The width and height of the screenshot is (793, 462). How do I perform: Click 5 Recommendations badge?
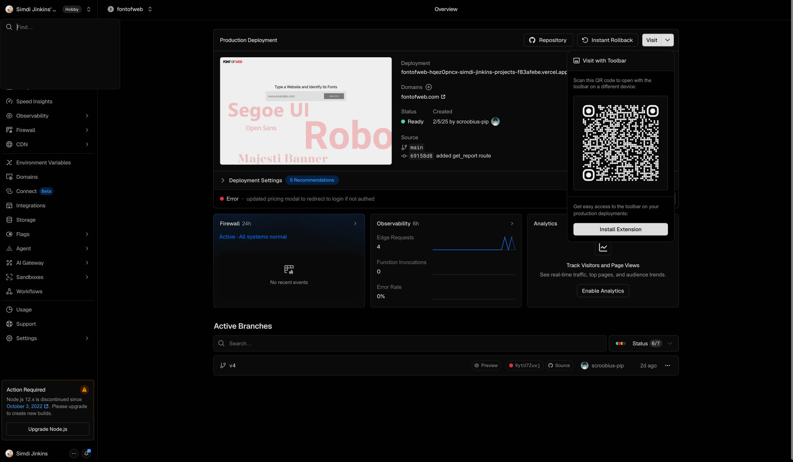point(312,180)
